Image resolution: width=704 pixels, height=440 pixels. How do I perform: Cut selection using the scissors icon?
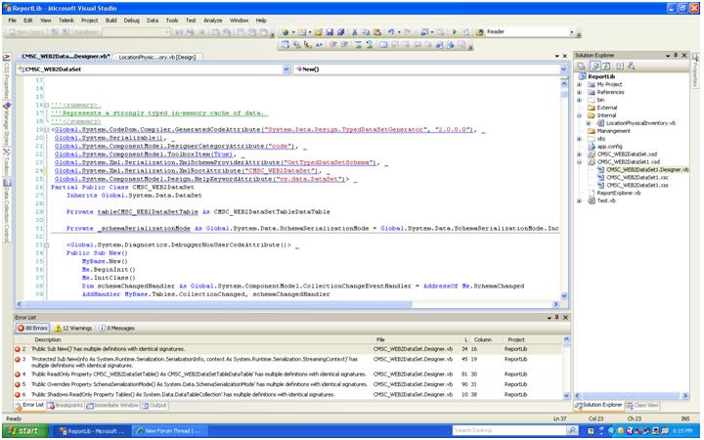click(355, 32)
